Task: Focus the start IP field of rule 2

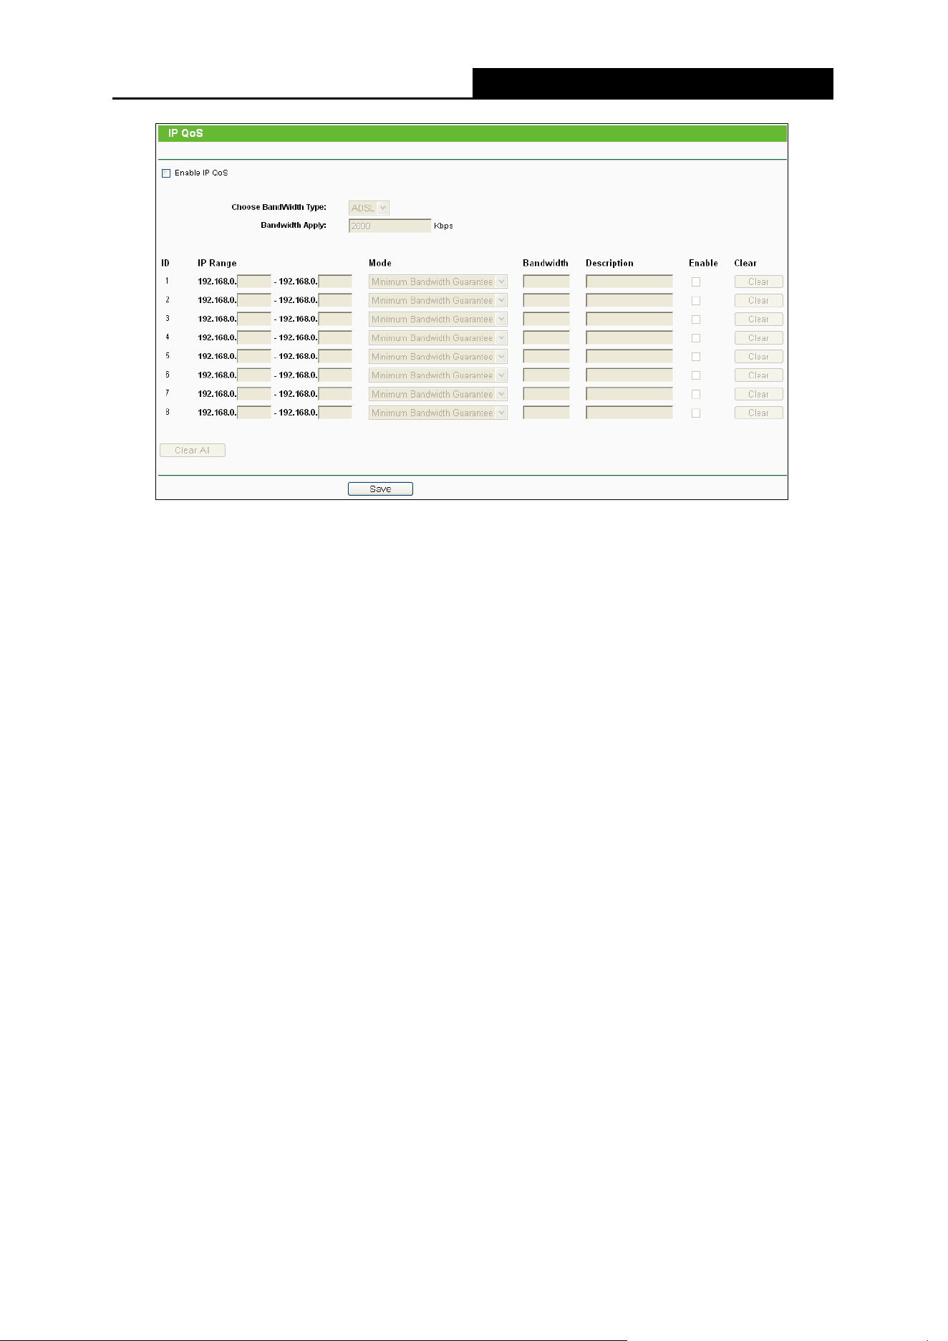Action: coord(254,301)
